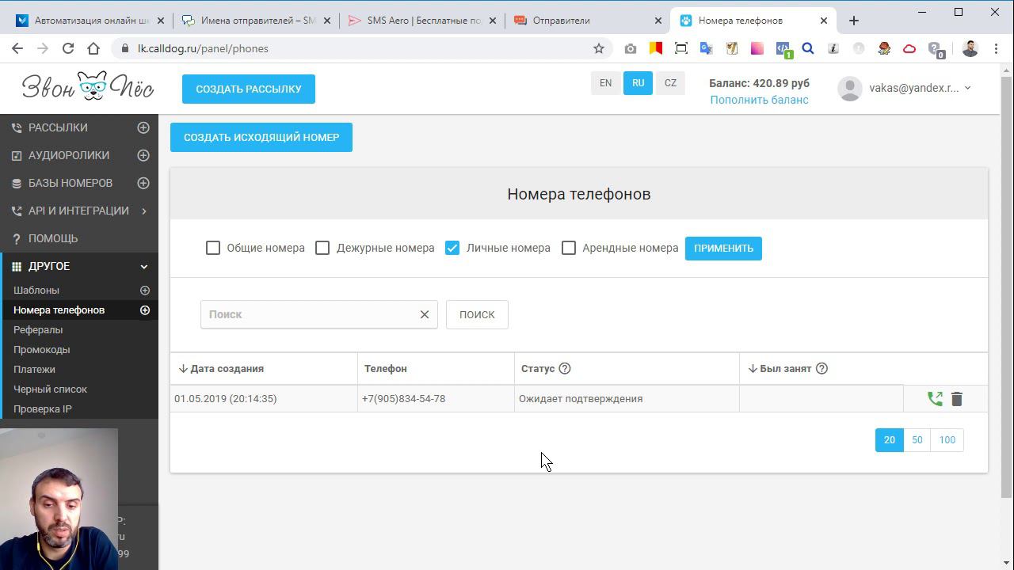Sort by Был занят column
This screenshot has width=1014, height=570.
tap(780, 368)
